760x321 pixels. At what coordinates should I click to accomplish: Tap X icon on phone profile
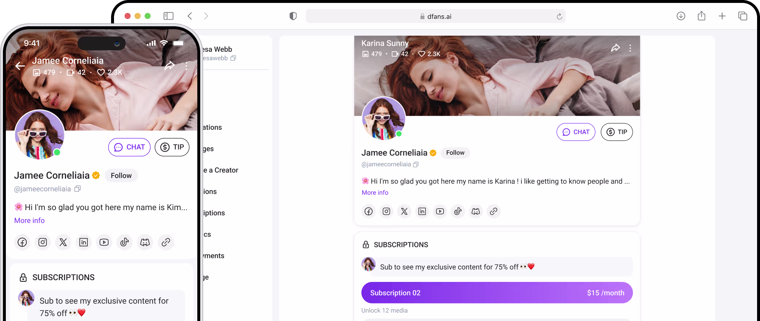click(x=63, y=242)
